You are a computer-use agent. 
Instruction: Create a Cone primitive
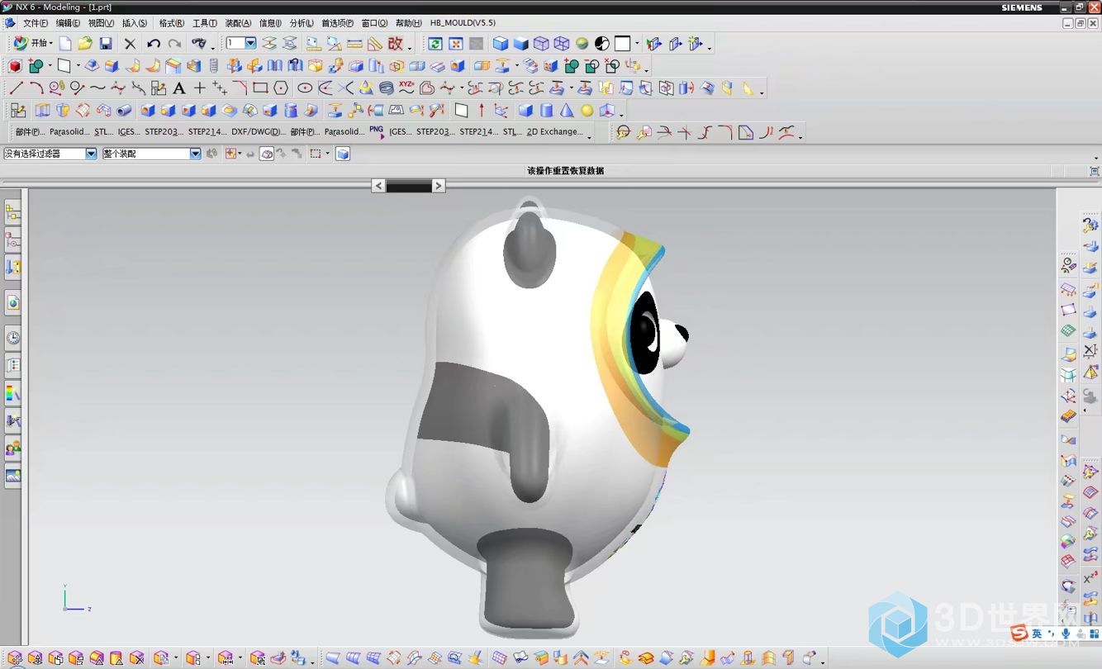click(567, 110)
